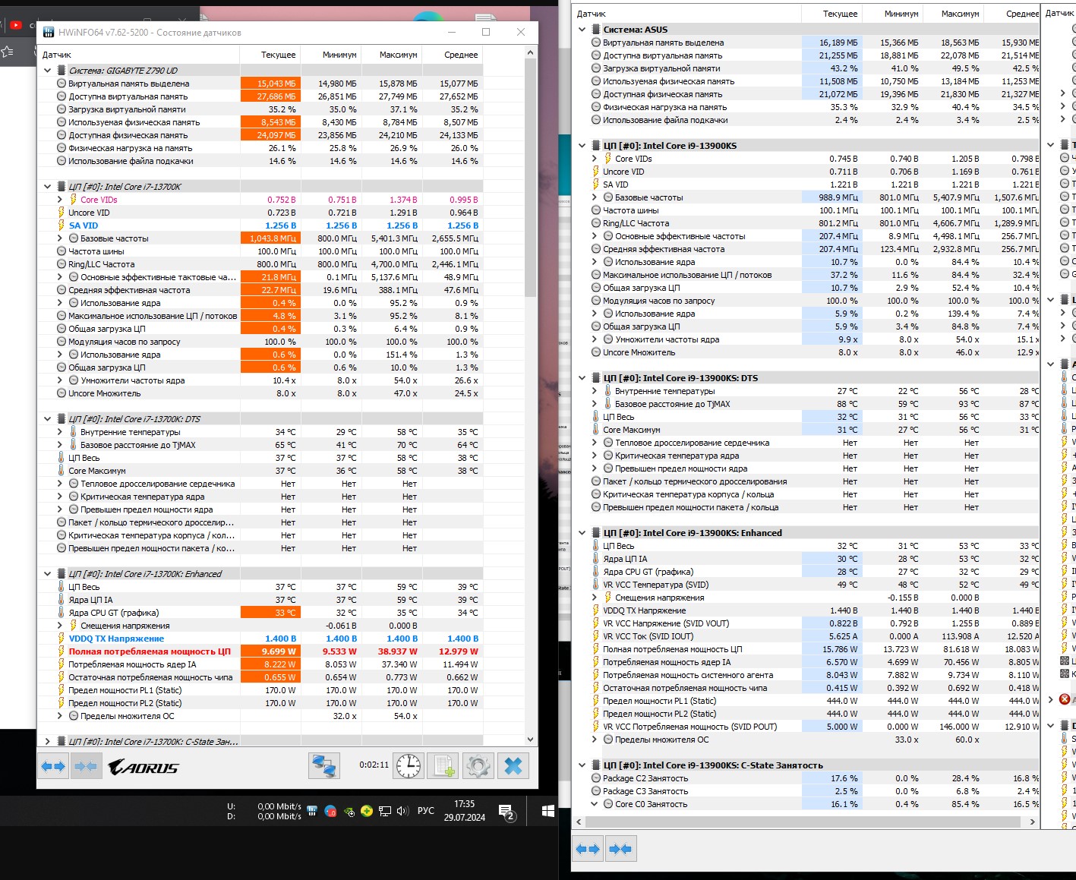The height and width of the screenshot is (880, 1076).
Task: Select the Полная потребляемая мощность ЦП row for i7-13700K
Action: 259,651
